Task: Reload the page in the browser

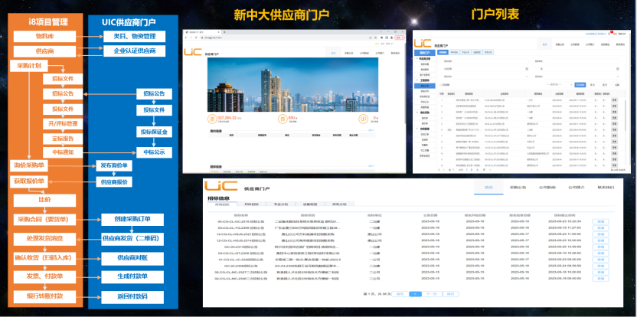Action: pos(194,36)
